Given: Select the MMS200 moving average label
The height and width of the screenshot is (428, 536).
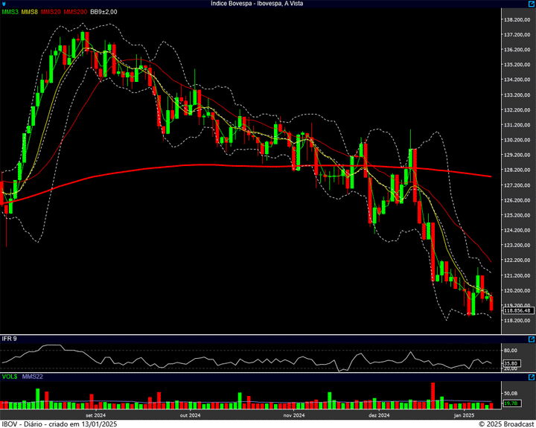Looking at the screenshot, I should [75, 12].
